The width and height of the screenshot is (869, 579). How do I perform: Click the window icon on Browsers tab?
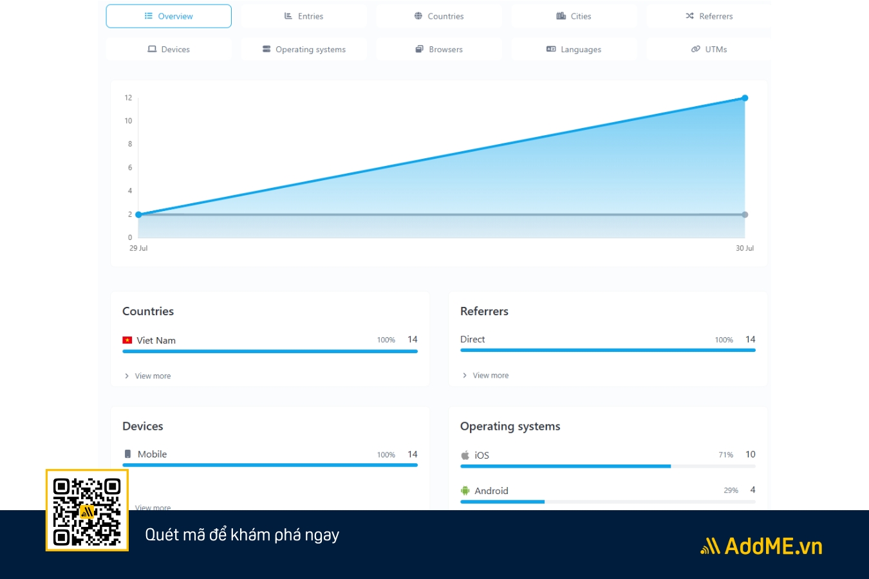[420, 49]
